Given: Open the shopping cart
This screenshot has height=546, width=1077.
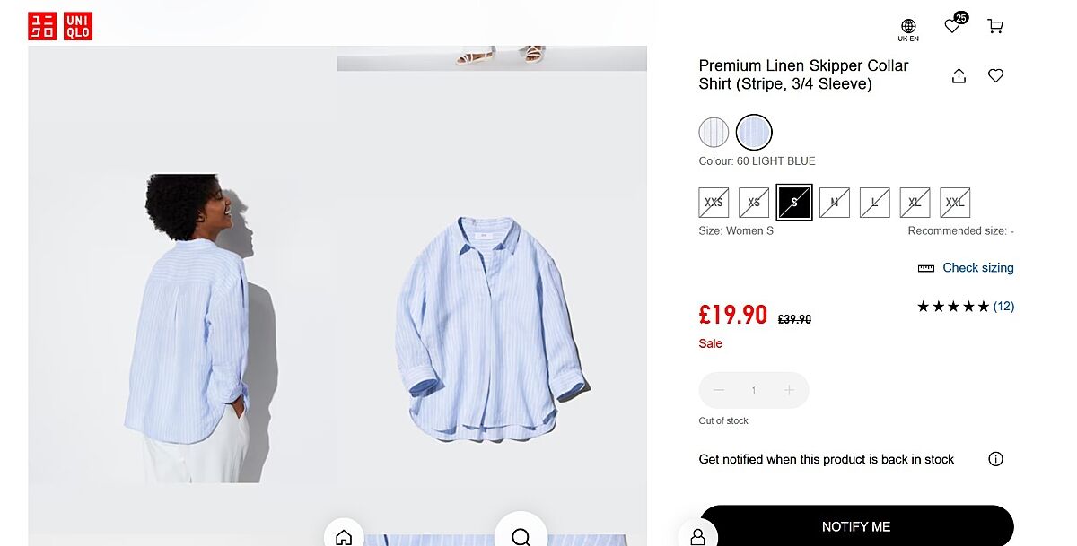Looking at the screenshot, I should 995,26.
